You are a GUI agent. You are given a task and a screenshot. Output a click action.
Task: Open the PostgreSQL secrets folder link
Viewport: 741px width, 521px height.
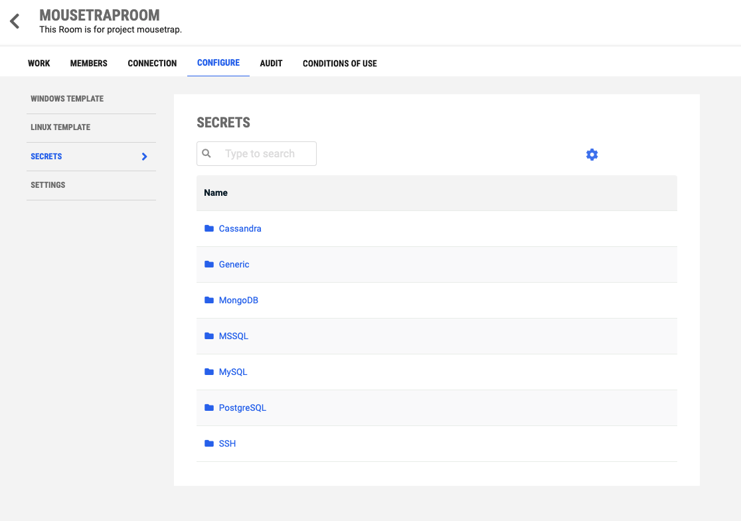coord(242,408)
